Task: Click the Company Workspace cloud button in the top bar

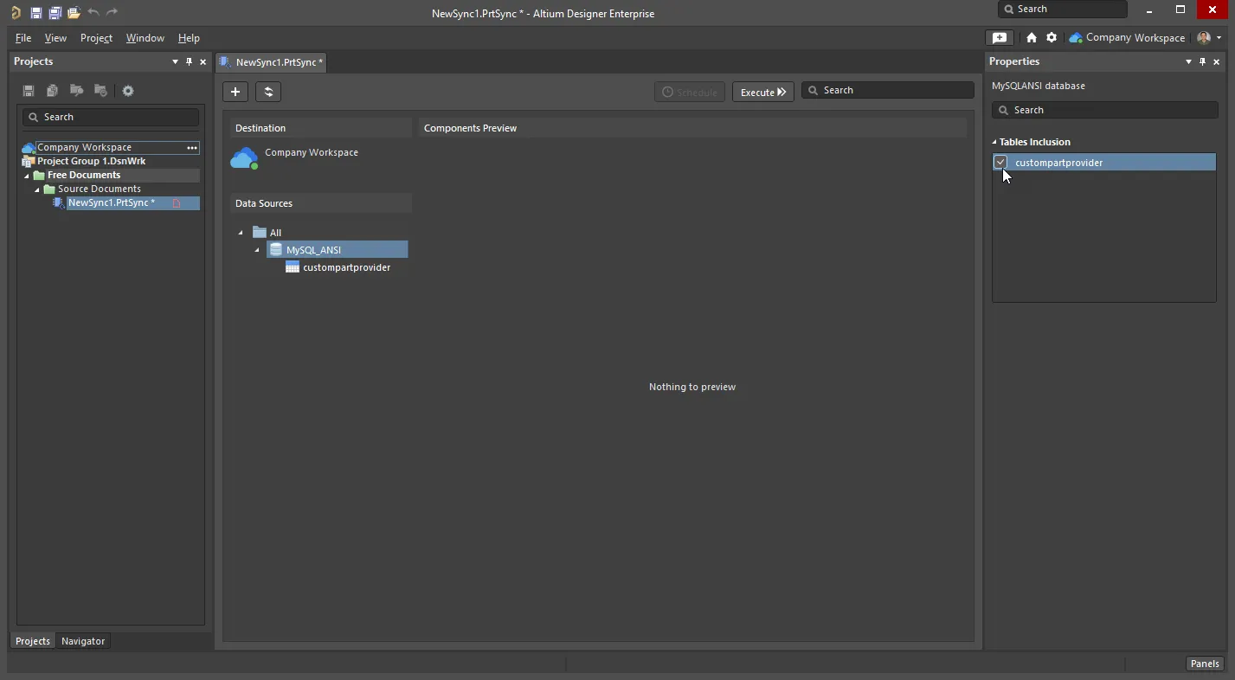Action: 1127,37
